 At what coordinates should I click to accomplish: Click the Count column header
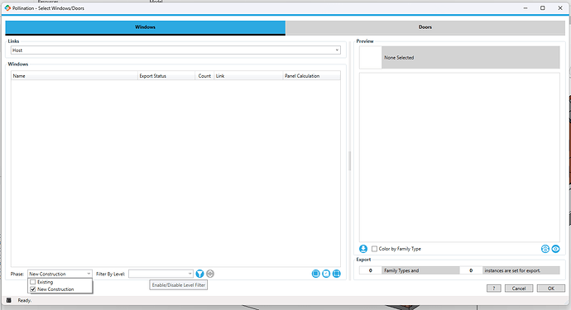204,76
